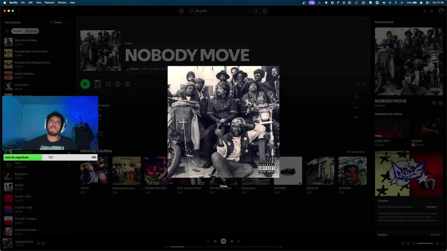The height and width of the screenshot is (251, 447).
Task: Open Top 50 - USA playlist
Action: (38, 198)
